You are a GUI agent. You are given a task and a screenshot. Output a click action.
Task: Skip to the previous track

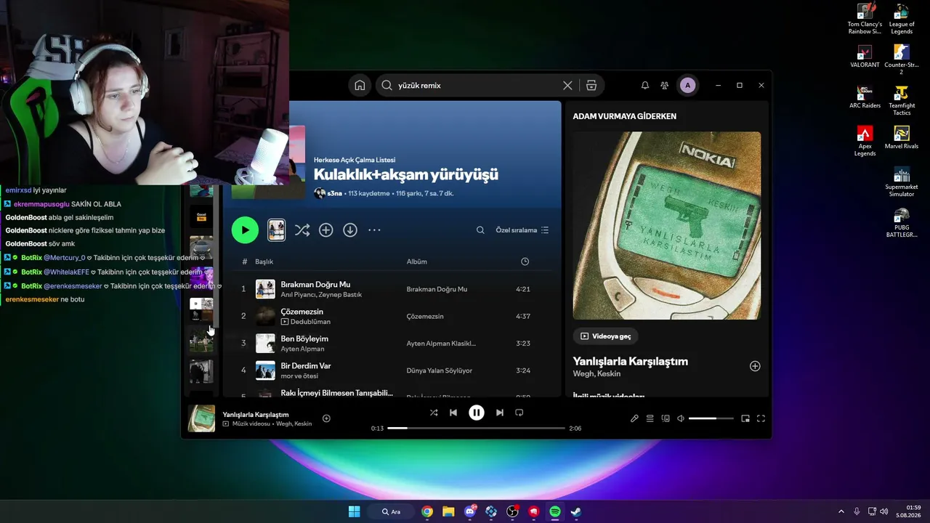[453, 413]
